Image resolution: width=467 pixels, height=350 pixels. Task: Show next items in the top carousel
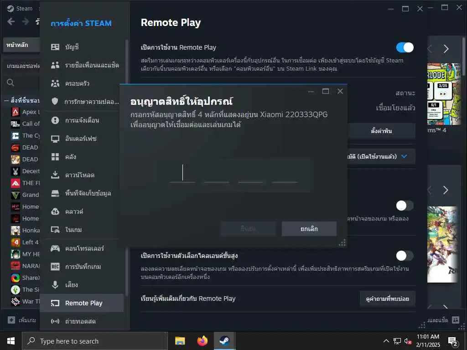click(446, 48)
